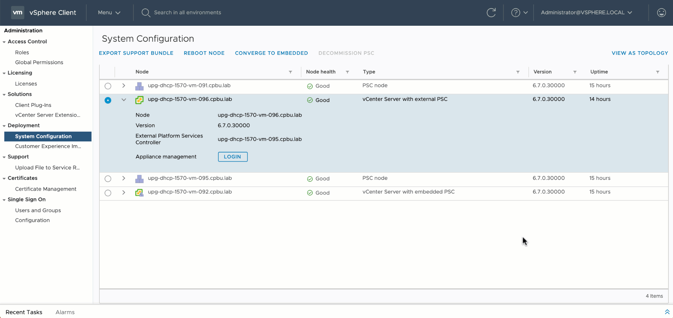
Task: Click the vm logo icon
Action: (x=18, y=13)
